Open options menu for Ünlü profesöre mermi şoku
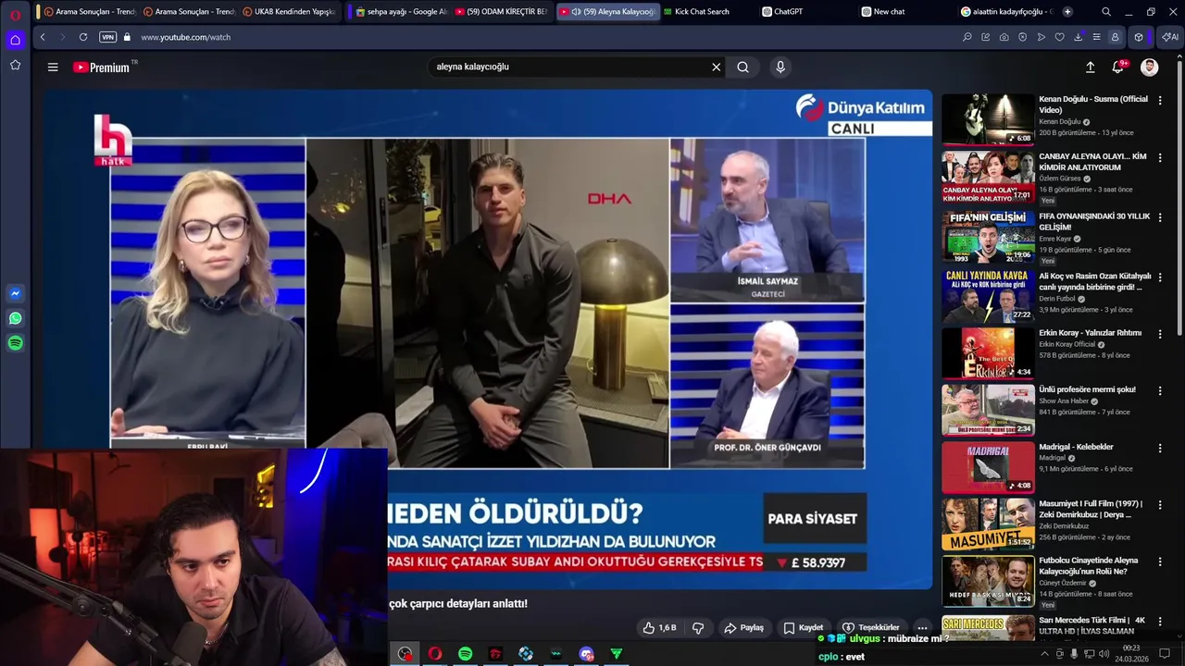Viewport: 1185px width, 666px height. [x=1160, y=390]
